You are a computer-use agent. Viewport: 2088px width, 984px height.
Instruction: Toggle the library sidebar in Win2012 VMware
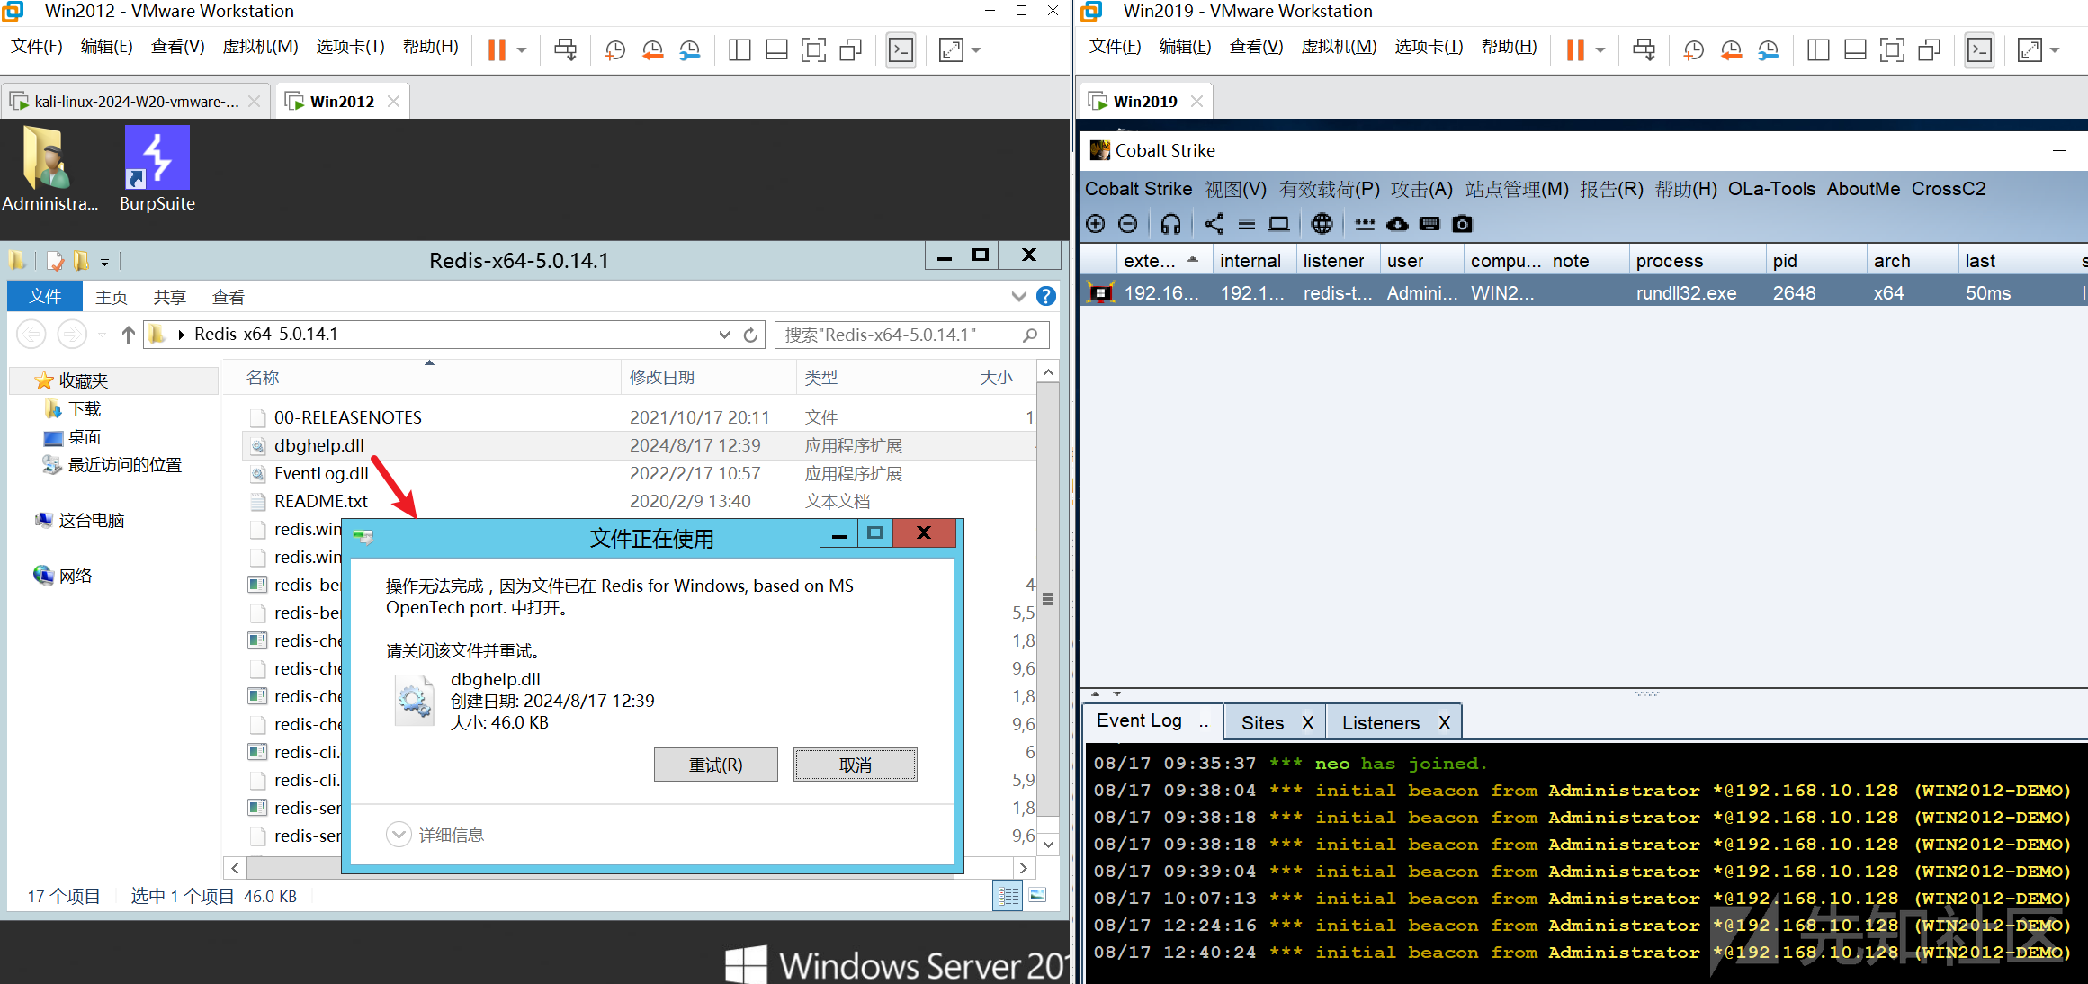[x=739, y=49]
